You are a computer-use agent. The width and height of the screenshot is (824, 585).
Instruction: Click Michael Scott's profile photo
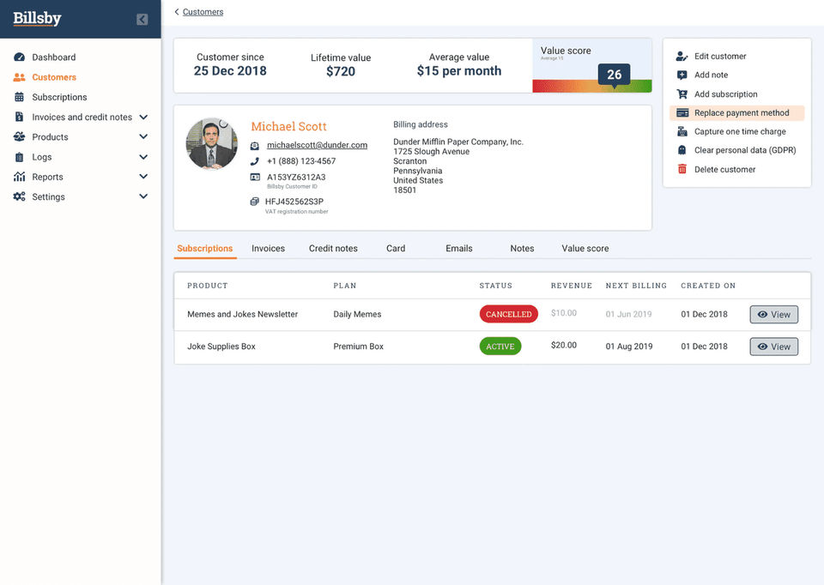coord(212,143)
